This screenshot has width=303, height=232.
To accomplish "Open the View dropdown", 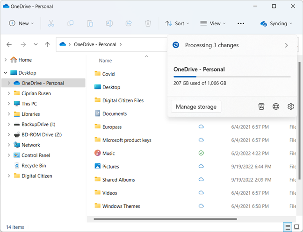I will pos(213,23).
